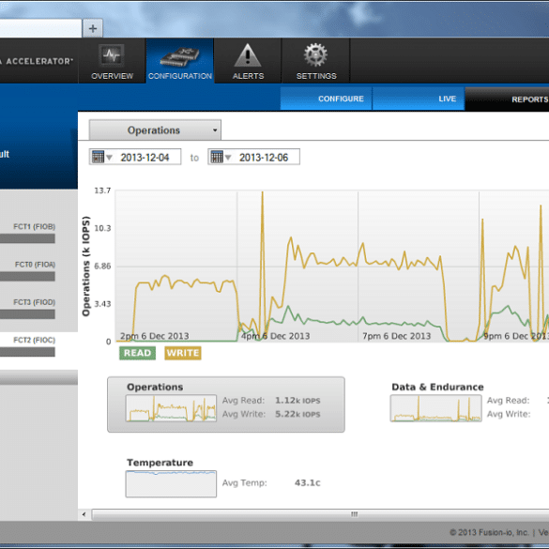Viewport: 549px width, 549px height.
Task: Open the Settings gear icon
Action: pos(315,54)
